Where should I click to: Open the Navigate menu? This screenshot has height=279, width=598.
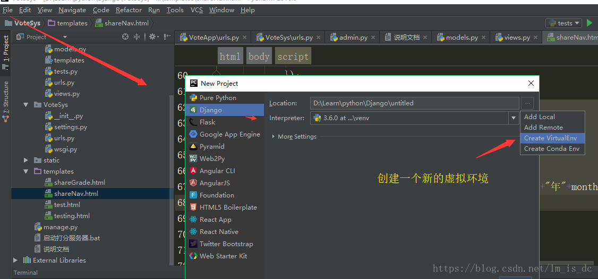(72, 10)
